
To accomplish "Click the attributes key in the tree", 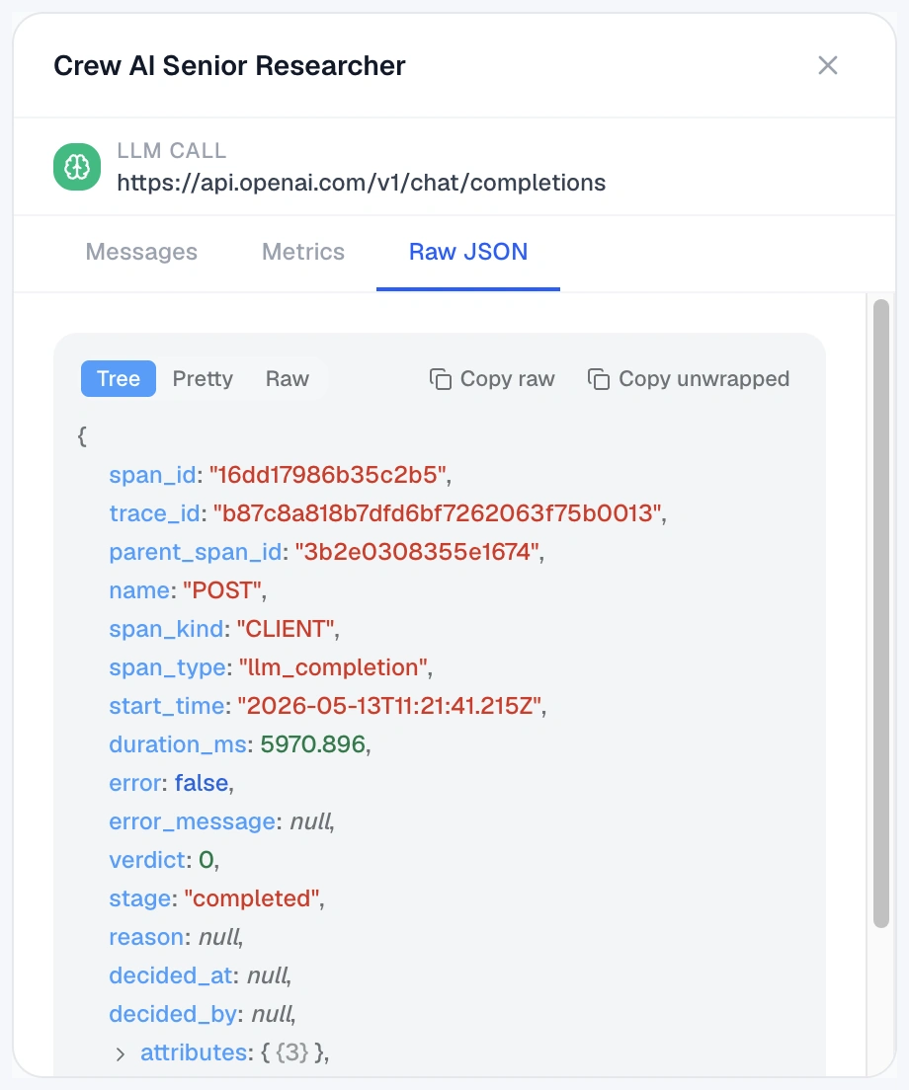I will pos(194,1052).
